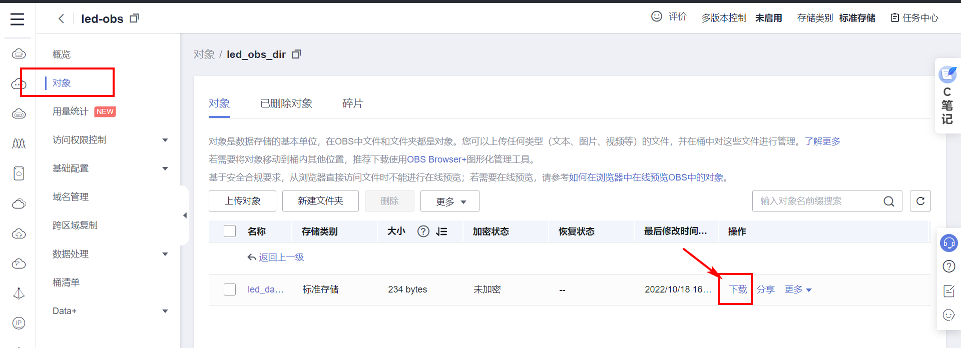The image size is (961, 348).
Task: Click the cloud upload icon in rail
Action: pyautogui.click(x=19, y=233)
